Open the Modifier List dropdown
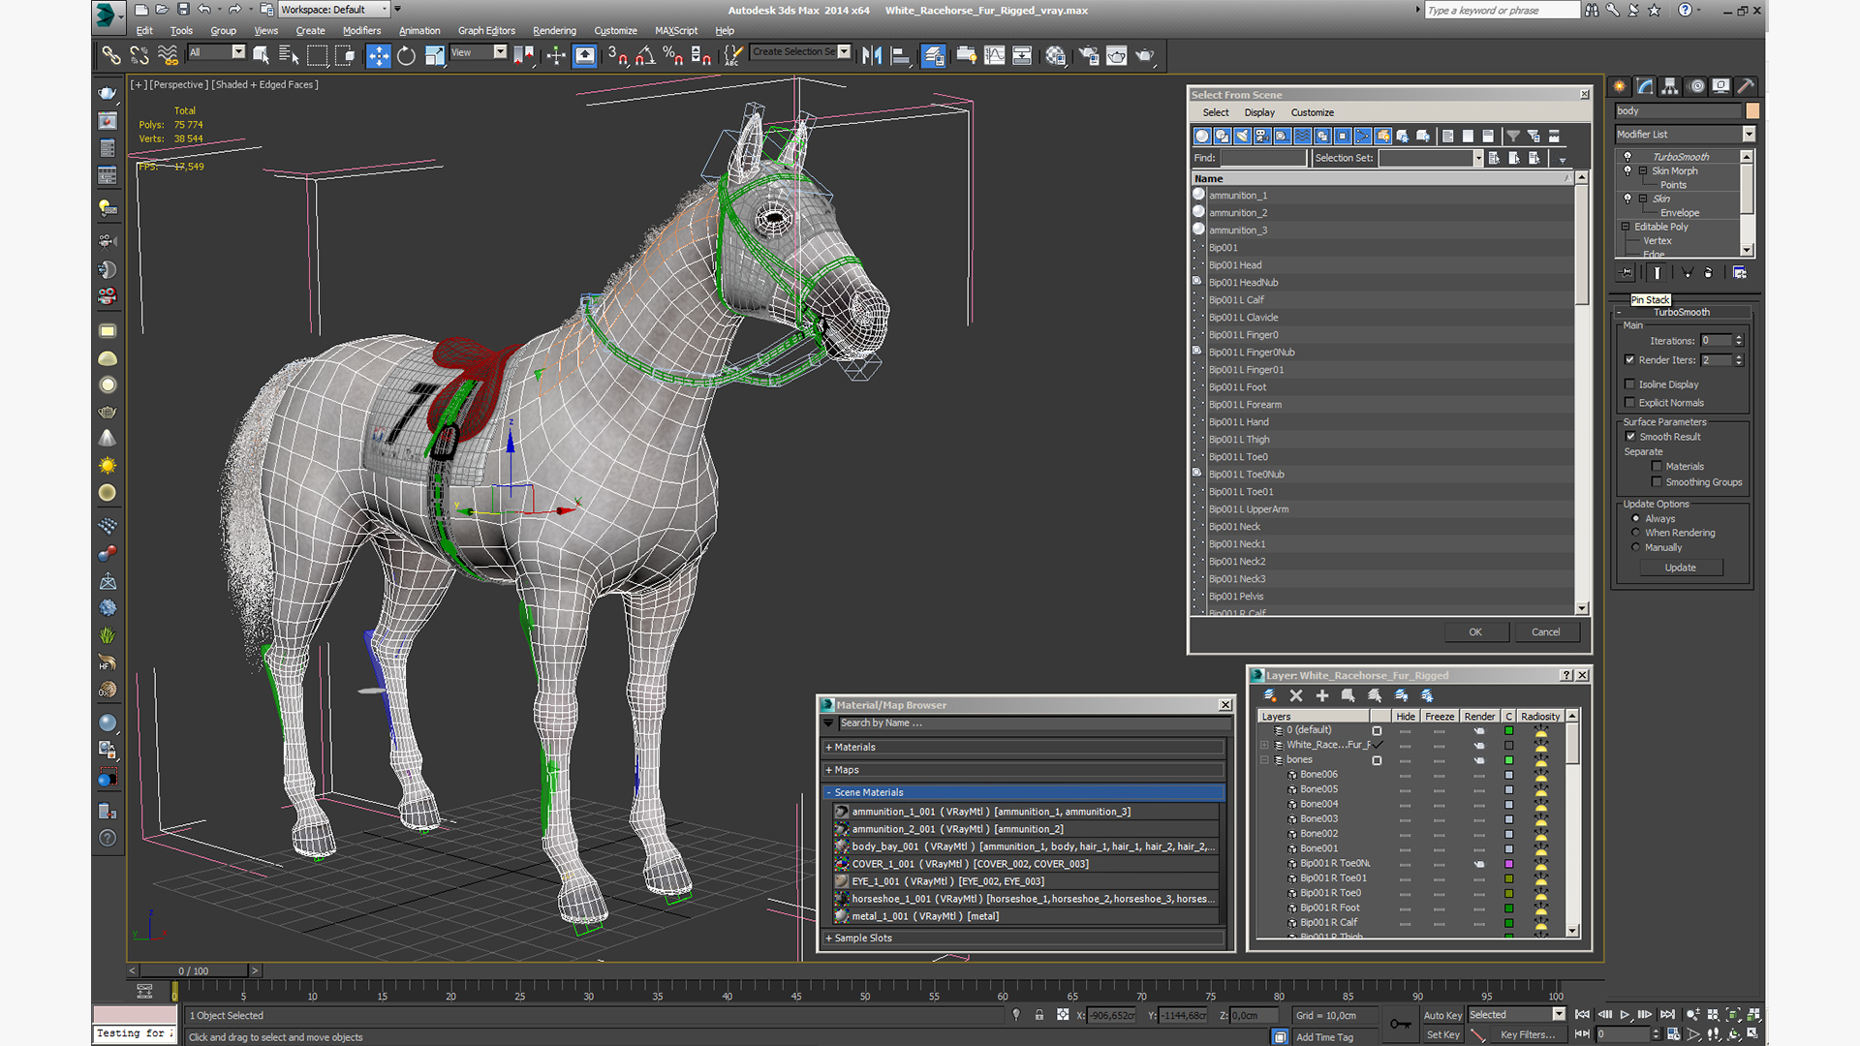 (x=1748, y=135)
